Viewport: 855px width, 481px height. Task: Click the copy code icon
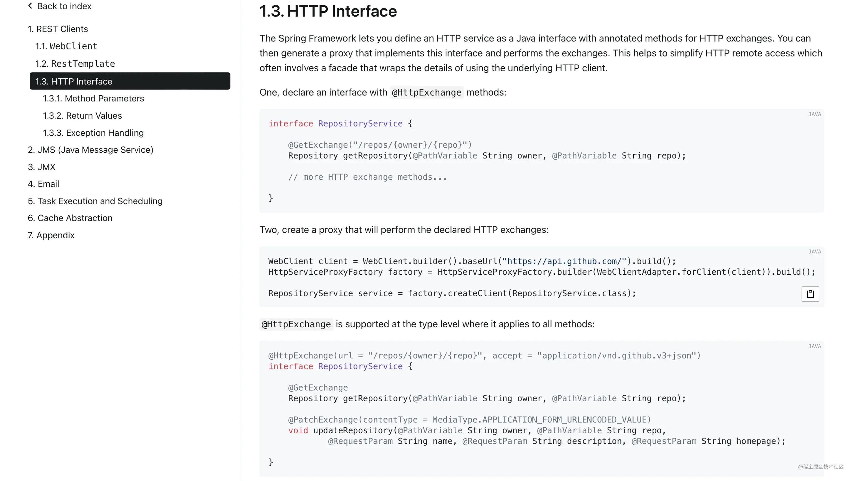tap(810, 294)
